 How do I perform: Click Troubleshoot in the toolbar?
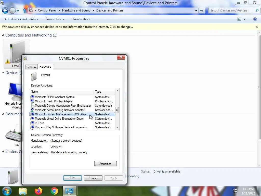[x=81, y=19]
